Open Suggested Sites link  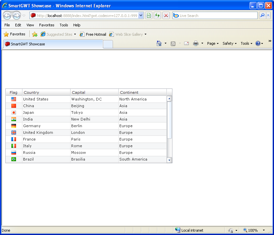(x=58, y=34)
